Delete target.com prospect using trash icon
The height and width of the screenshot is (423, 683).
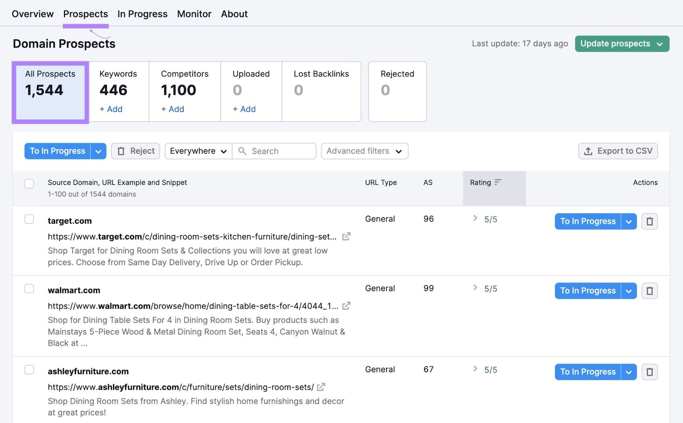650,221
